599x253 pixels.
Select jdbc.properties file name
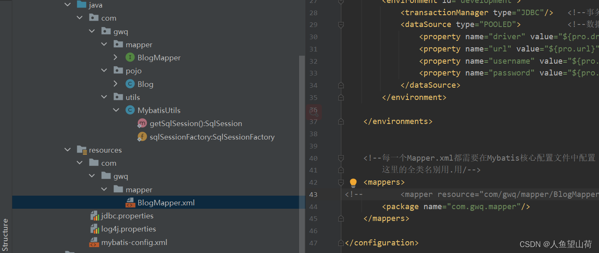click(x=127, y=216)
